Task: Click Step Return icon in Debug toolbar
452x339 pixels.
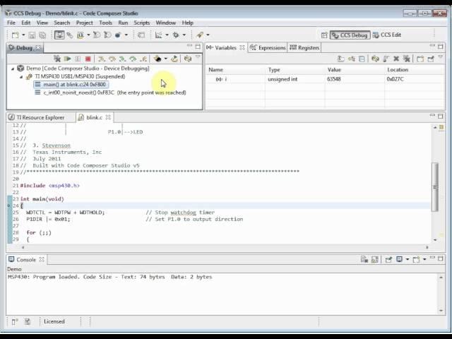Action: (x=143, y=59)
